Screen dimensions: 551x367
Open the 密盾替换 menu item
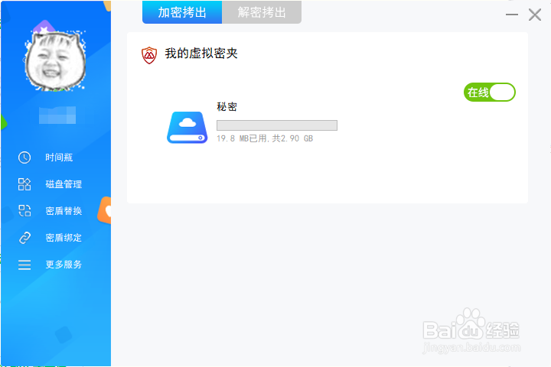click(64, 211)
